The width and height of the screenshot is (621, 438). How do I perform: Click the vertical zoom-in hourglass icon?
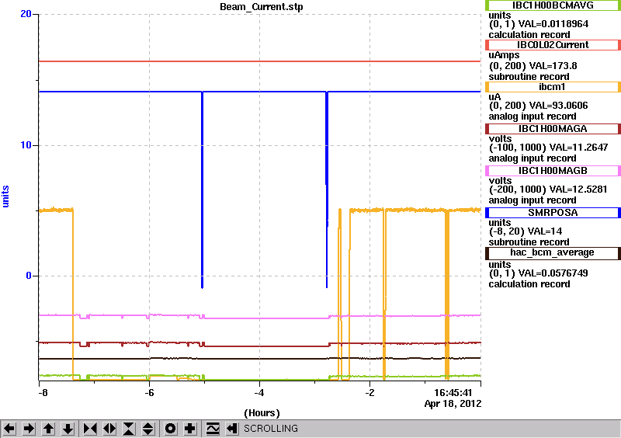coord(129,429)
